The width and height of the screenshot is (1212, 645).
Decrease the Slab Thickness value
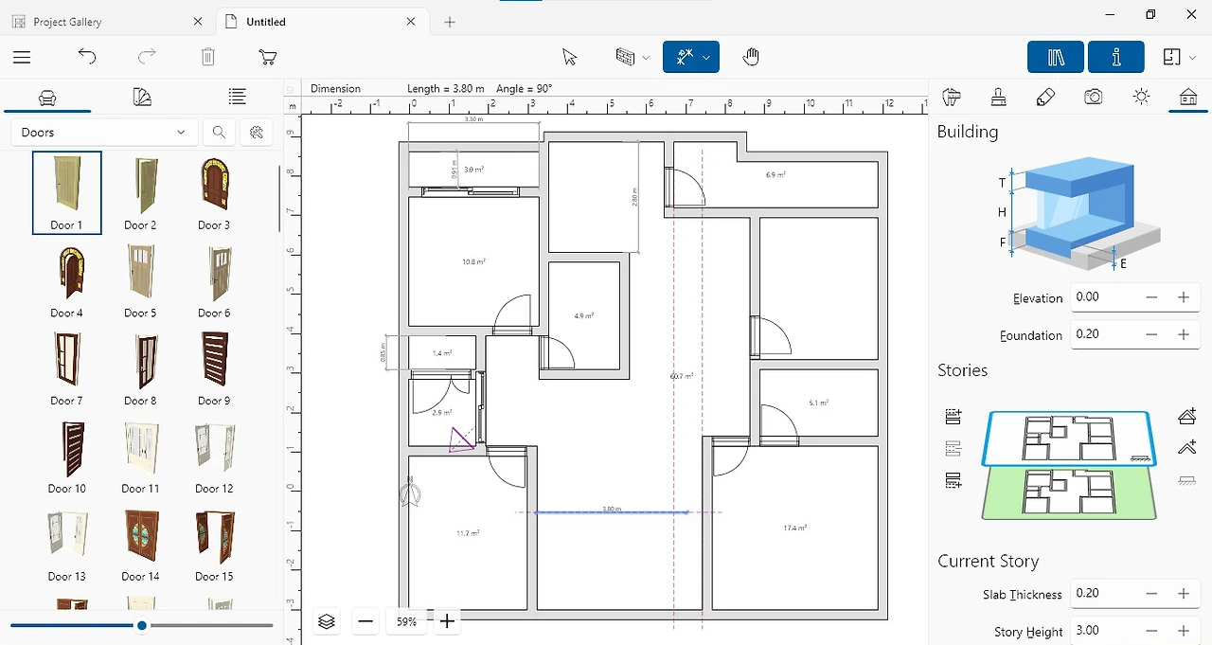(x=1151, y=594)
